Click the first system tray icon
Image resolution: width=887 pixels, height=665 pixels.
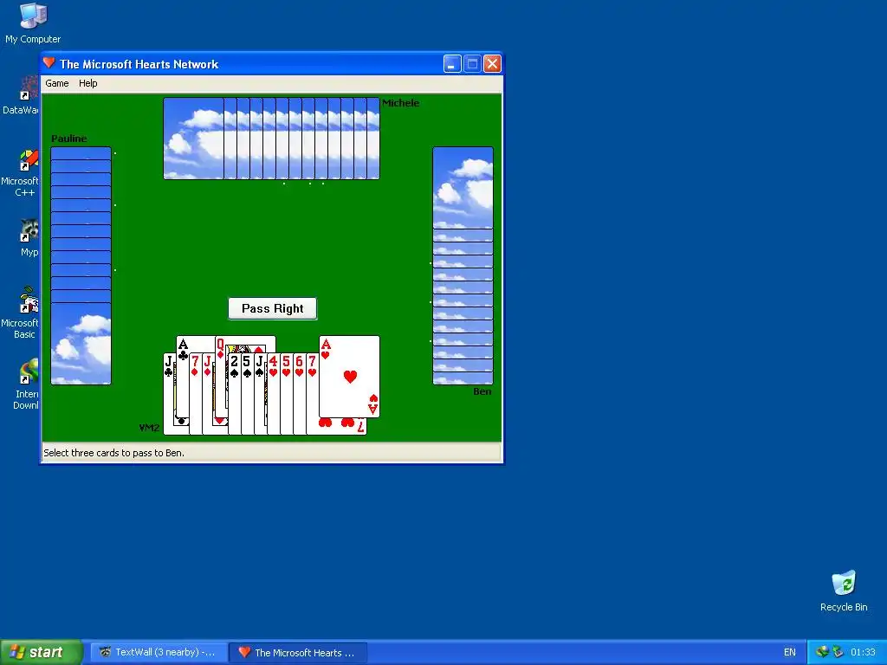click(x=822, y=652)
